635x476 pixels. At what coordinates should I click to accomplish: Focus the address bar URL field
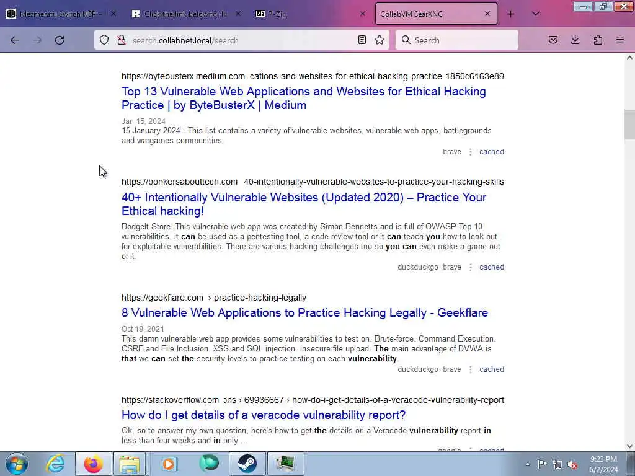(241, 40)
